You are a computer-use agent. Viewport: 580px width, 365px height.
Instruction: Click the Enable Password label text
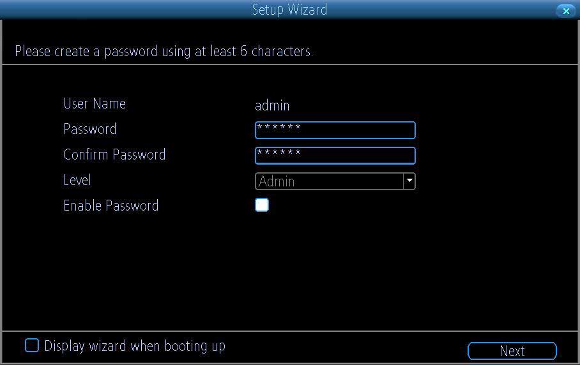click(111, 205)
